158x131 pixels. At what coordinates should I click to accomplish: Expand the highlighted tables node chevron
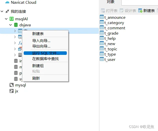pos(15,31)
